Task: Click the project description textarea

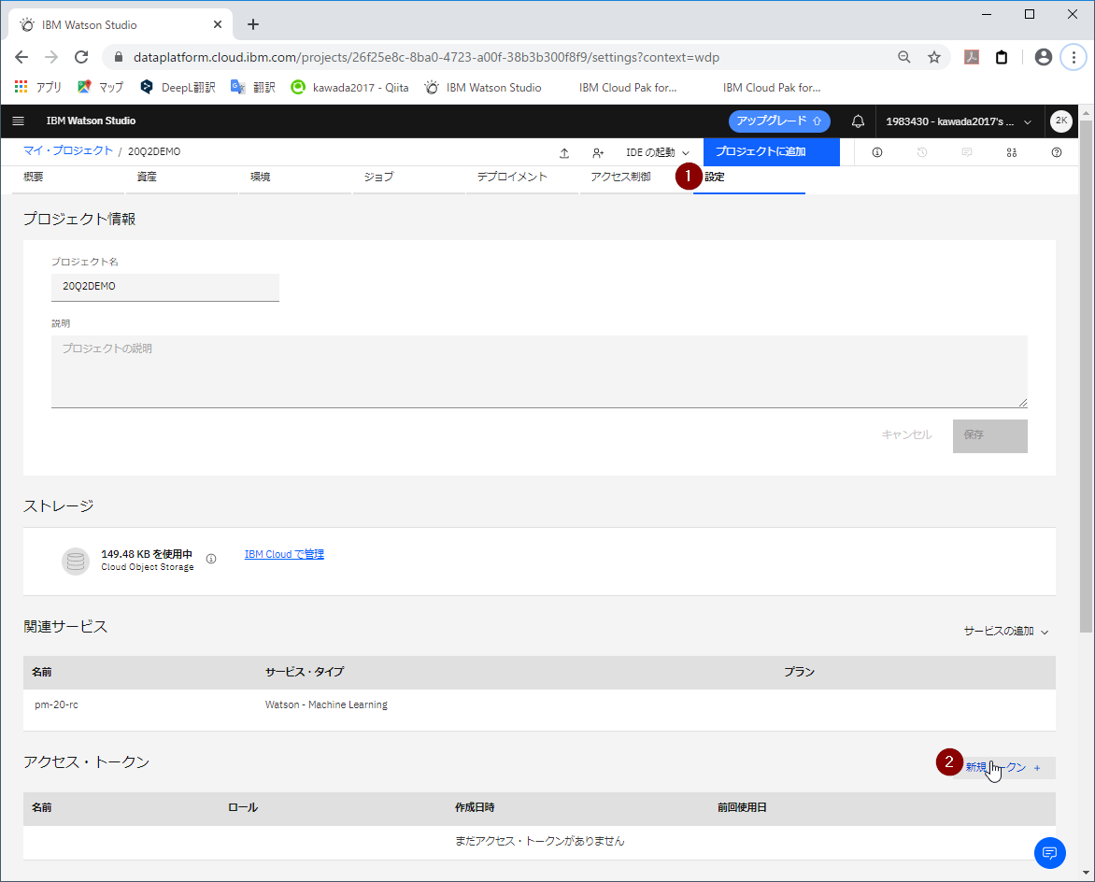Action: [539, 371]
